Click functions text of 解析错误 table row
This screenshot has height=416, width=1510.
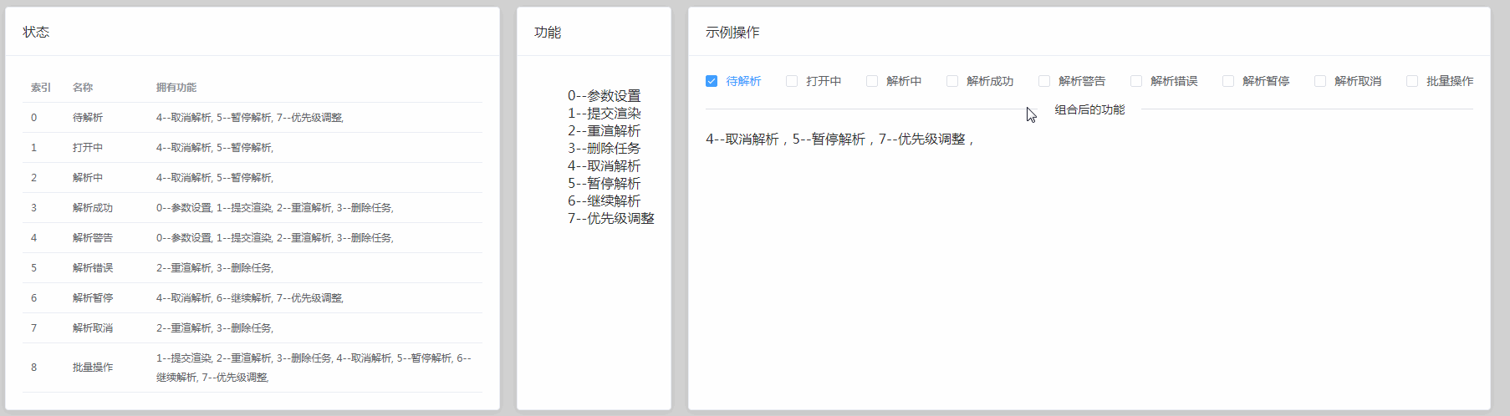(215, 268)
